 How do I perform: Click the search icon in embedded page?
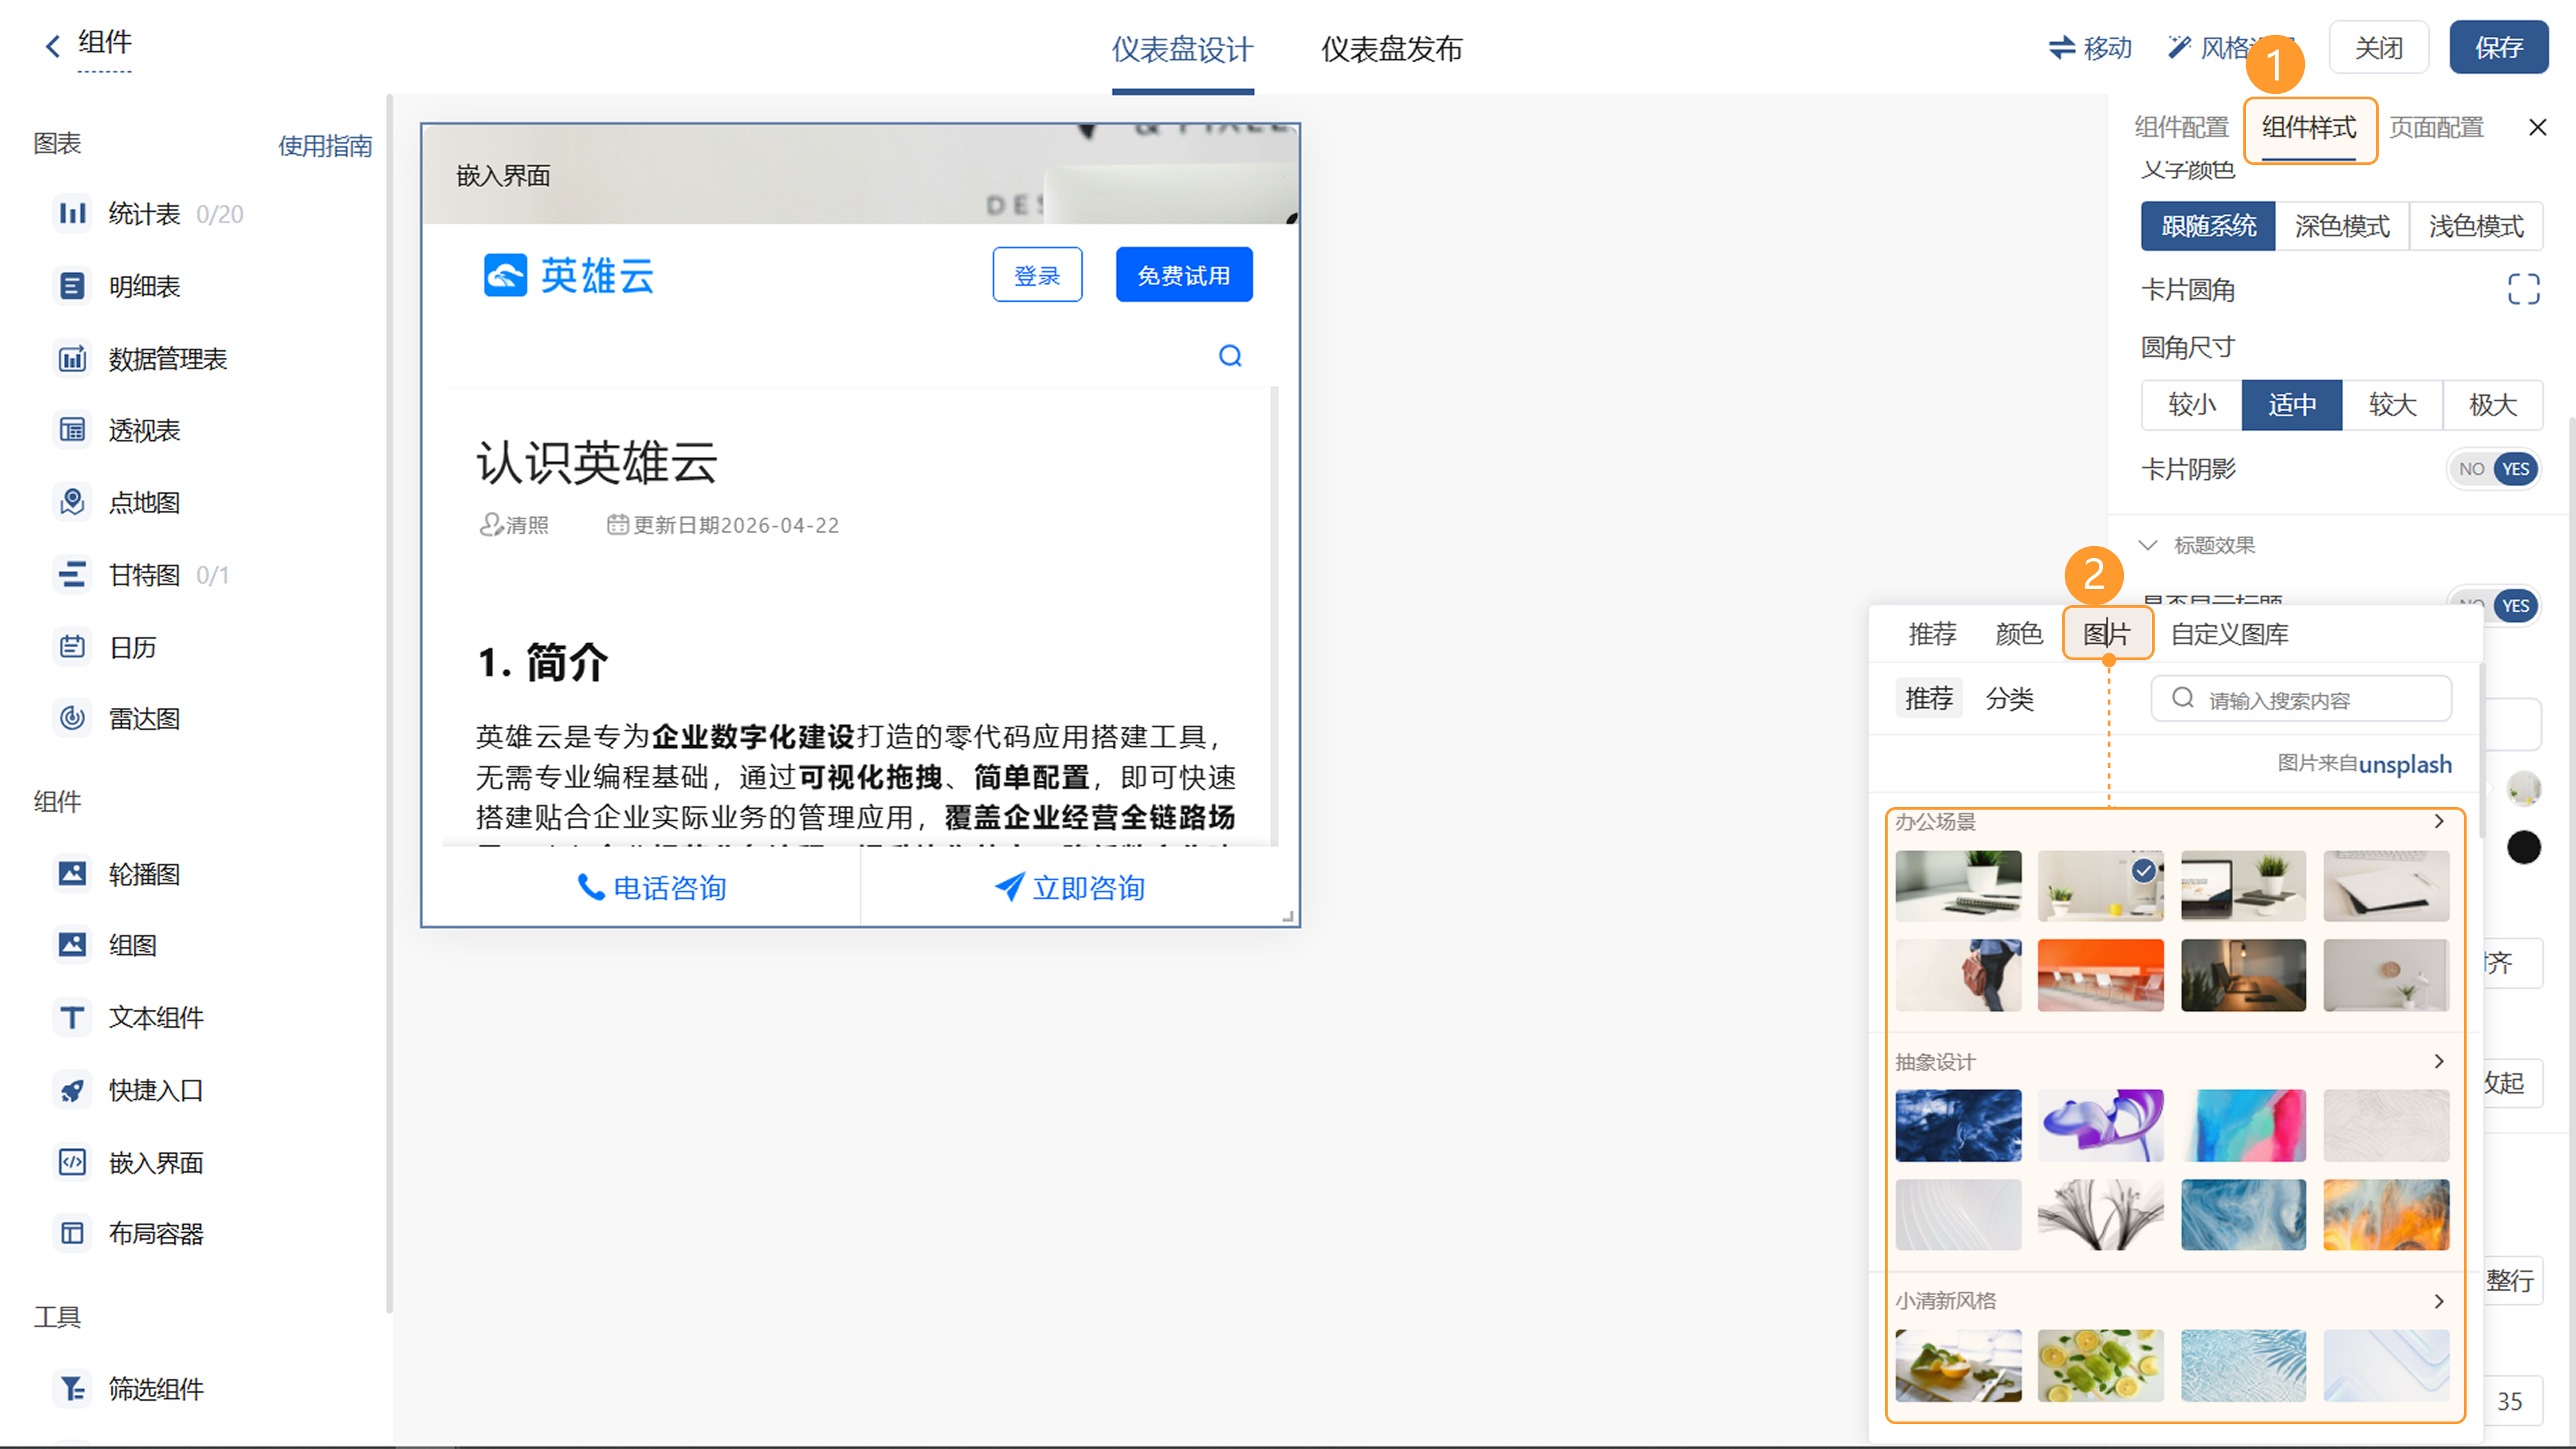[1230, 356]
